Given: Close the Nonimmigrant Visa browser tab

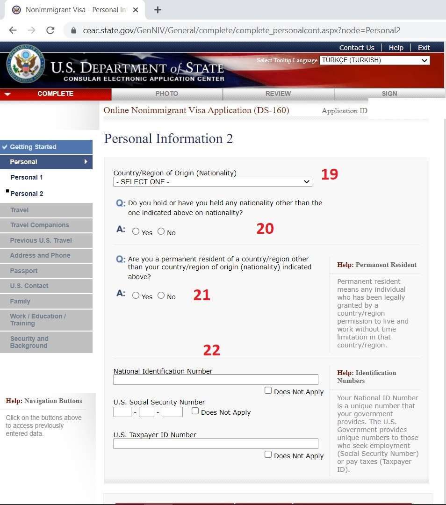Looking at the screenshot, I should (136, 10).
